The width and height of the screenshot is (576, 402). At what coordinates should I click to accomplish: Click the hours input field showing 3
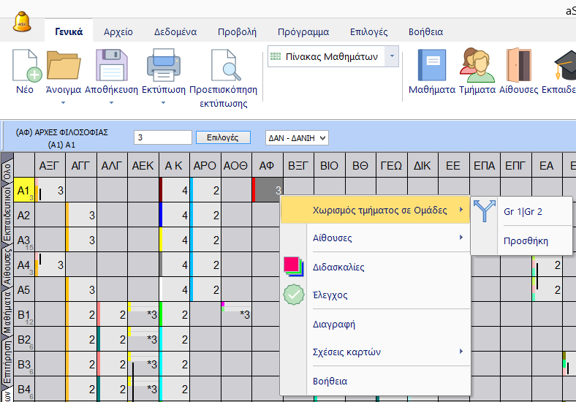pos(162,137)
